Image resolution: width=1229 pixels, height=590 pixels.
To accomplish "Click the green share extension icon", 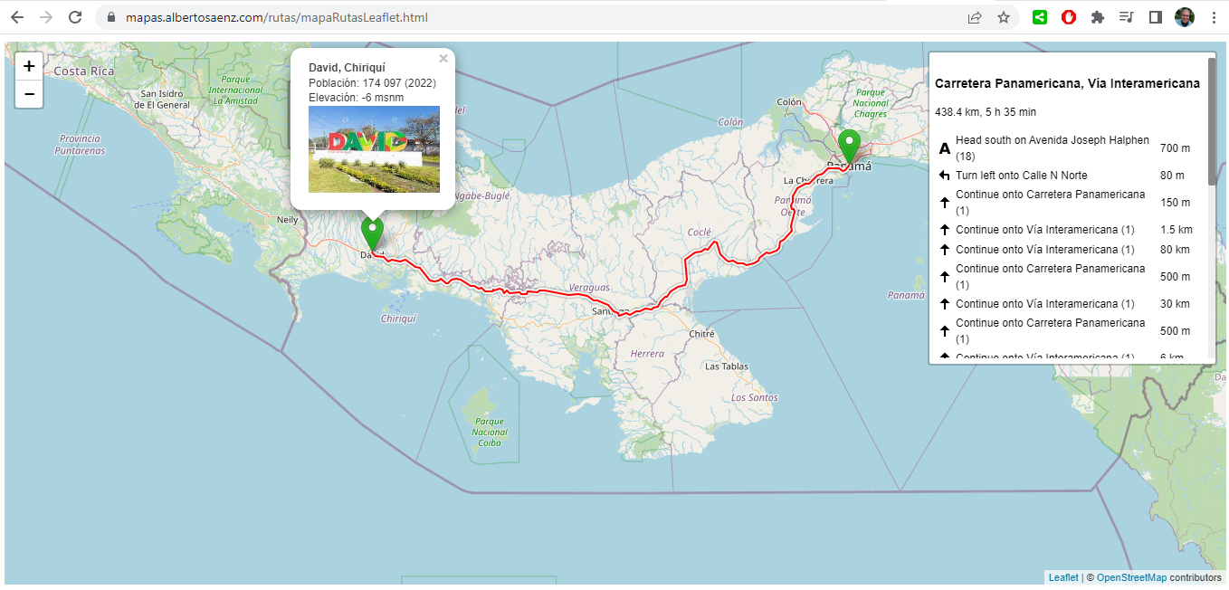I will click(1039, 16).
